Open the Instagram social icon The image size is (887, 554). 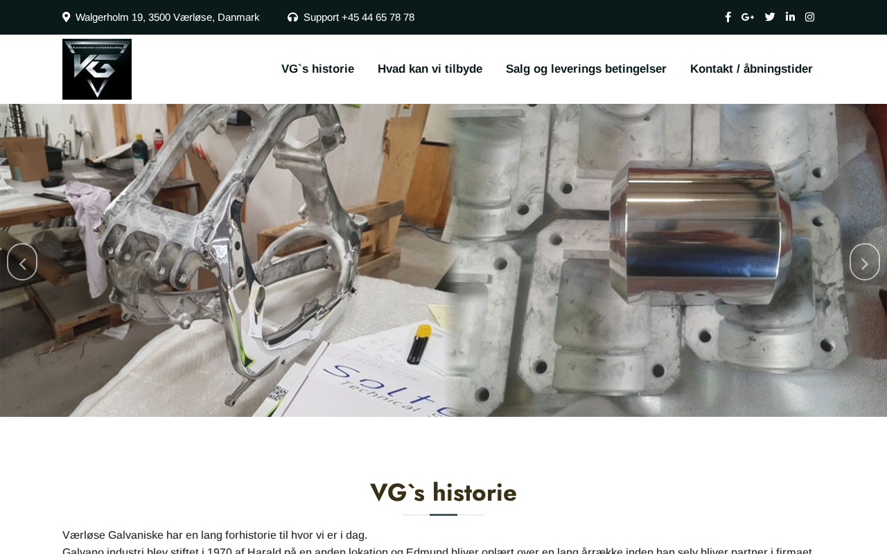[809, 17]
